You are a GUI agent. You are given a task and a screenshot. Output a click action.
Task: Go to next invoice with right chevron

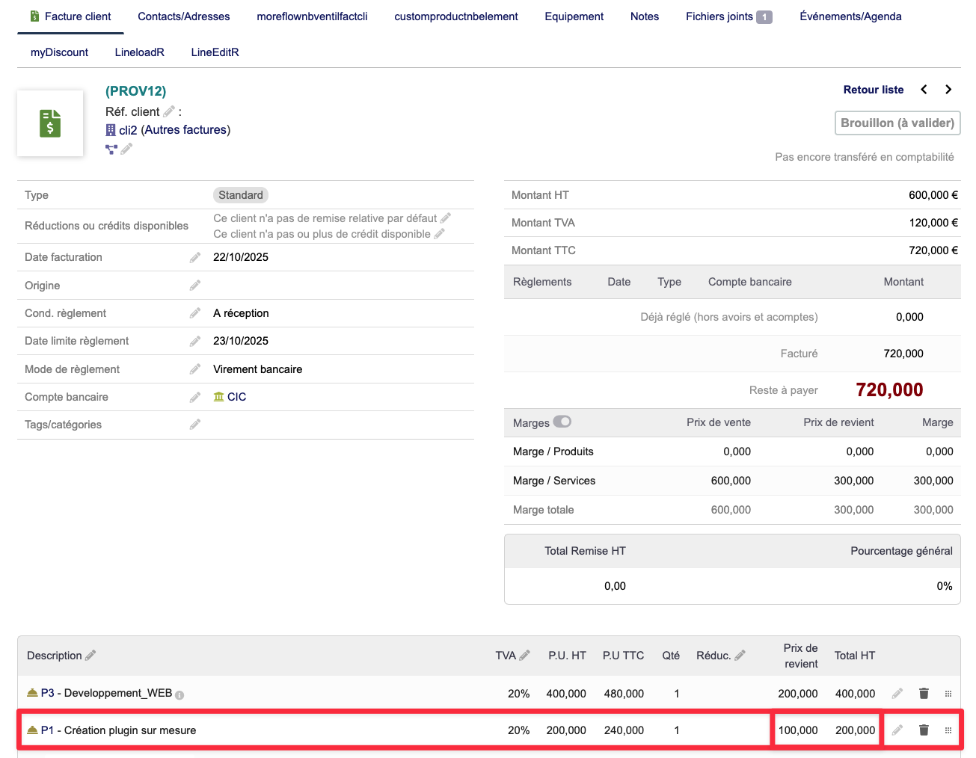click(x=948, y=90)
